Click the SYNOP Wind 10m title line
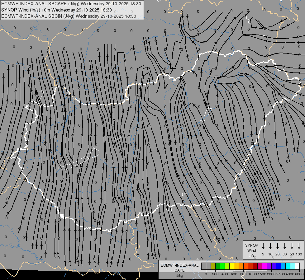Screen dimensions: 305x280 click(56, 10)
